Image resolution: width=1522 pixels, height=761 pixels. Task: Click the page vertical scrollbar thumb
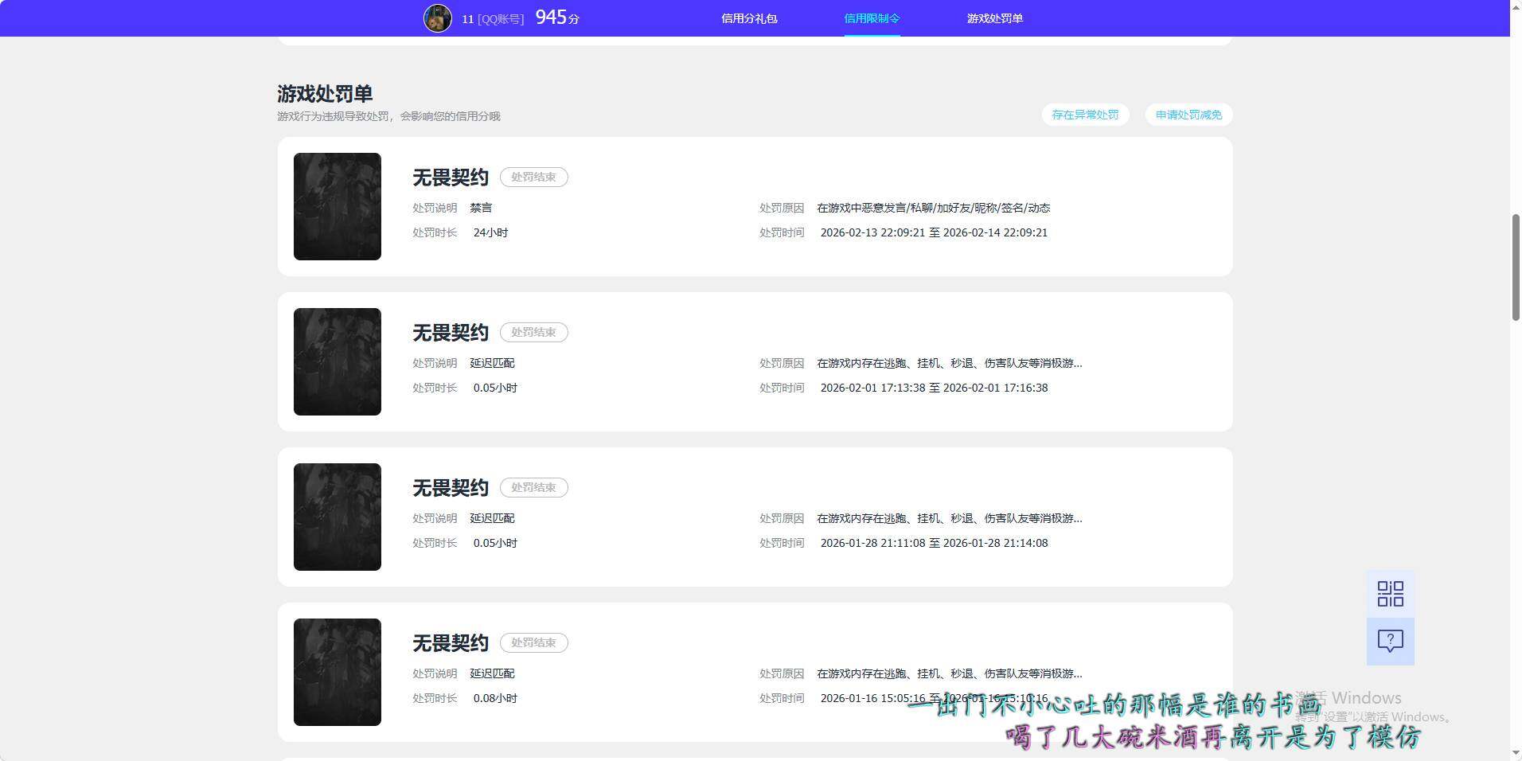point(1516,267)
